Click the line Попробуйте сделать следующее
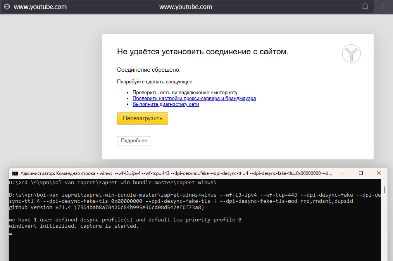The width and height of the screenshot is (393, 261). coord(155,82)
